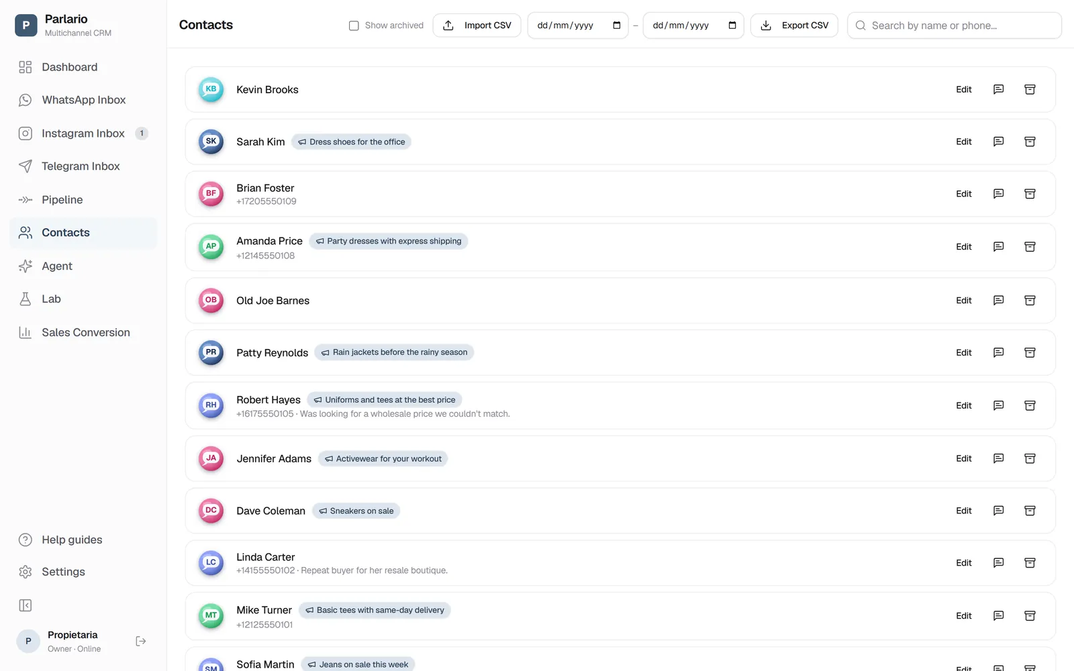The image size is (1074, 671).
Task: Click Amanda Price's AP avatar
Action: (211, 247)
